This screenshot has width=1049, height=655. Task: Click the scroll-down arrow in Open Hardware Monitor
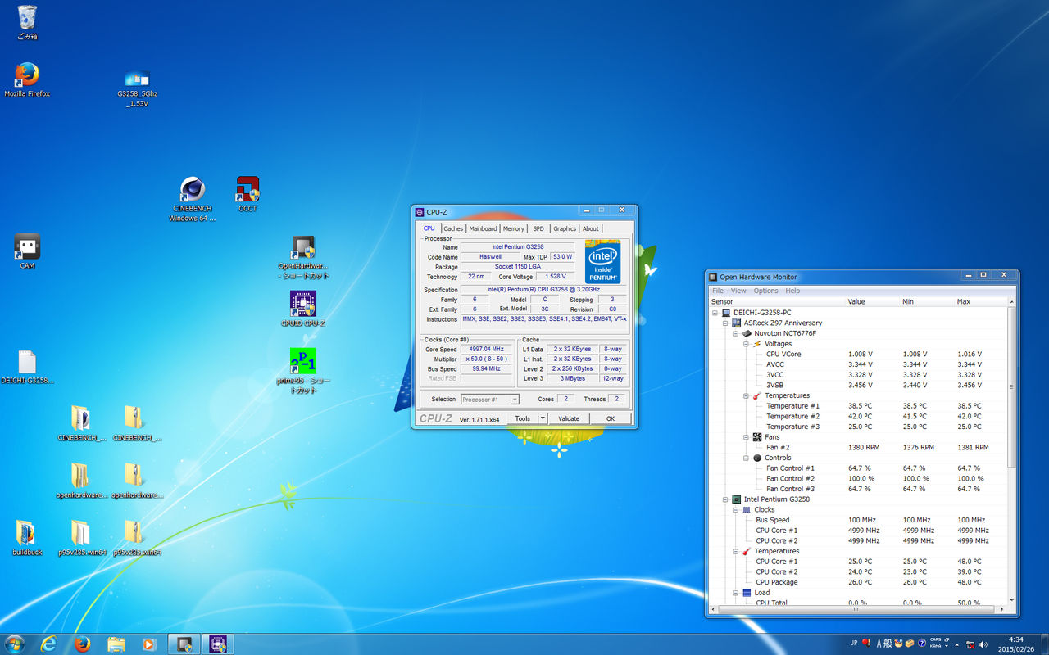(x=1012, y=600)
